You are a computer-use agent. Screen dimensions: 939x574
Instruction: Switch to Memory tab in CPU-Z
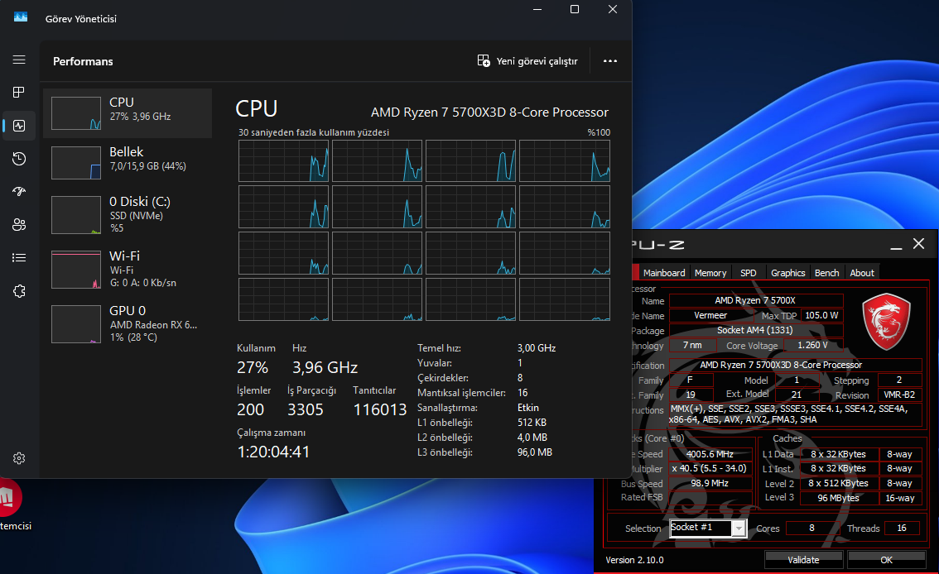pyautogui.click(x=710, y=273)
